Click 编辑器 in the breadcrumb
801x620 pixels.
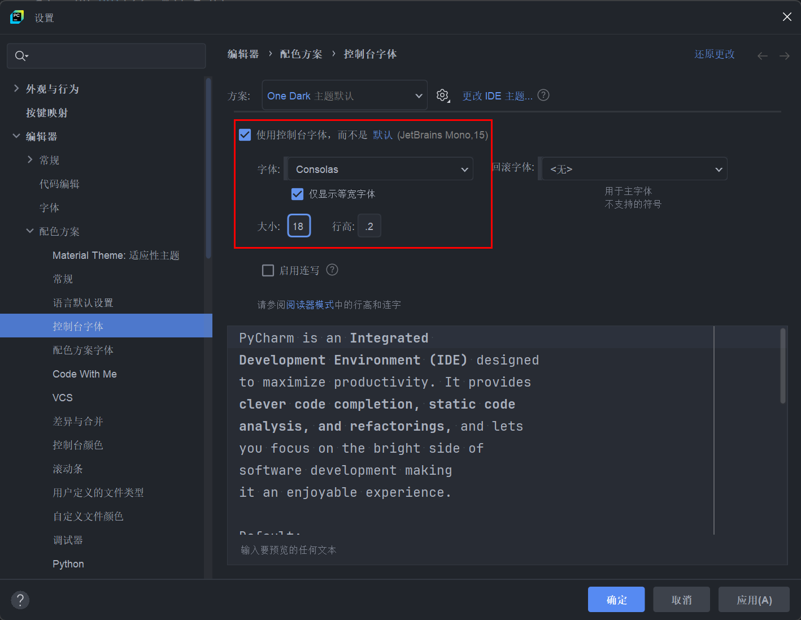(243, 54)
